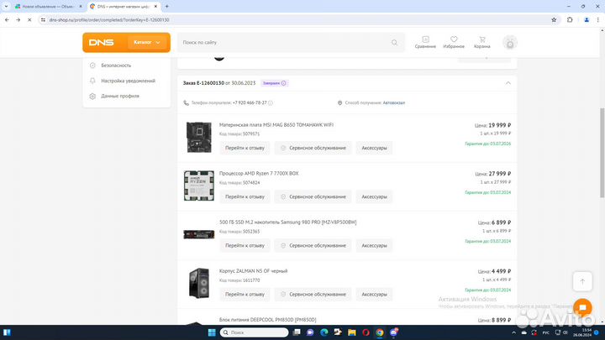Click the taskbar Поиск search box
The width and height of the screenshot is (605, 340).
pos(255,332)
